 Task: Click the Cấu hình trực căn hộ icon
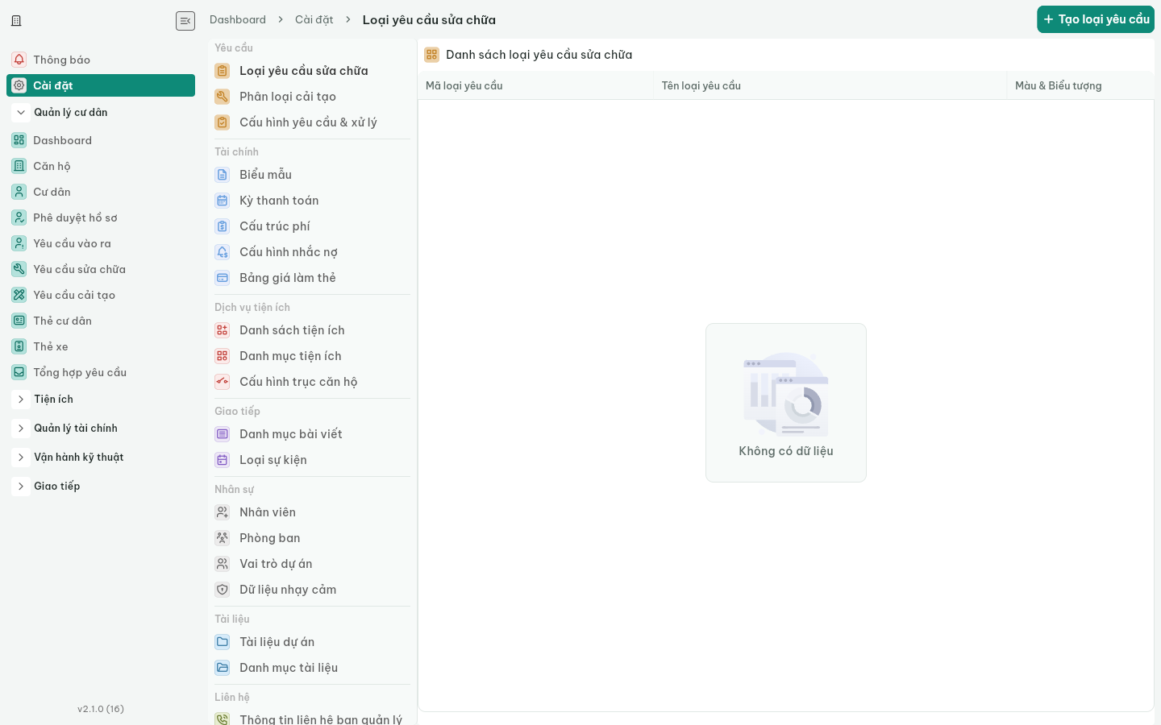[x=223, y=382]
